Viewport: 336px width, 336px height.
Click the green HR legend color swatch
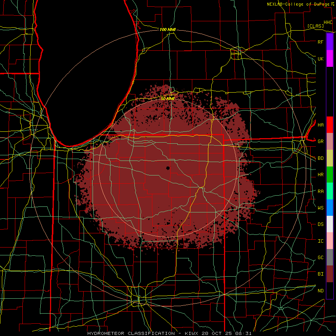330,174
